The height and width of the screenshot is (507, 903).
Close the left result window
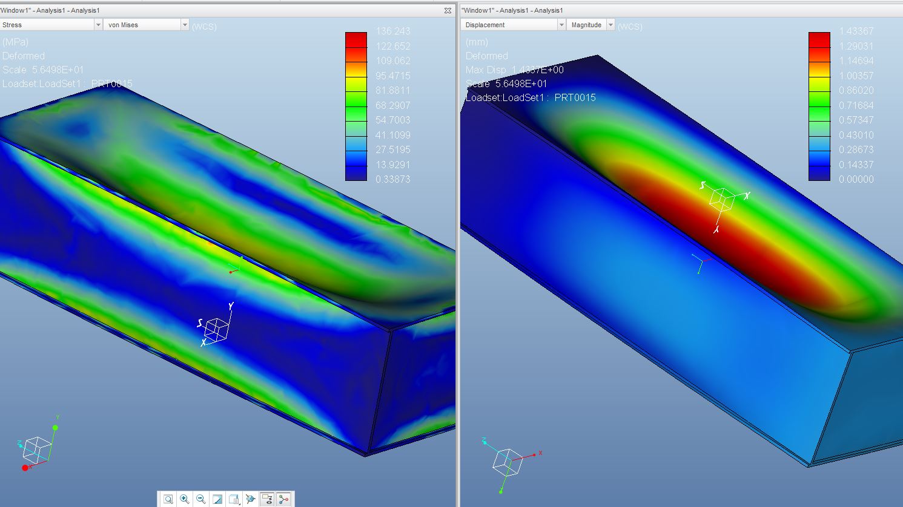448,10
